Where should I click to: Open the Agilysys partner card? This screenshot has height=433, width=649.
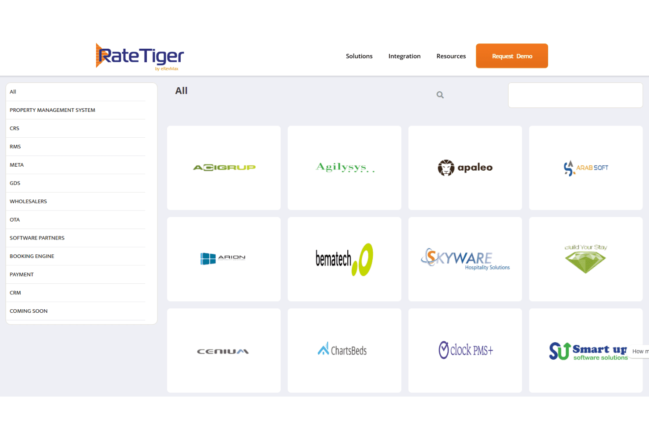coord(344,168)
